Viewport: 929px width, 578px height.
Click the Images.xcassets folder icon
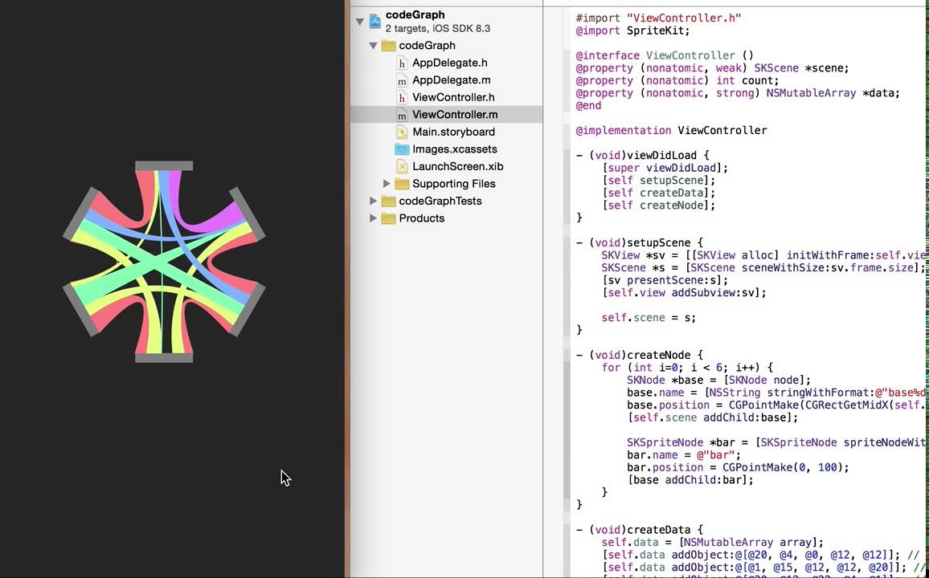click(x=403, y=149)
